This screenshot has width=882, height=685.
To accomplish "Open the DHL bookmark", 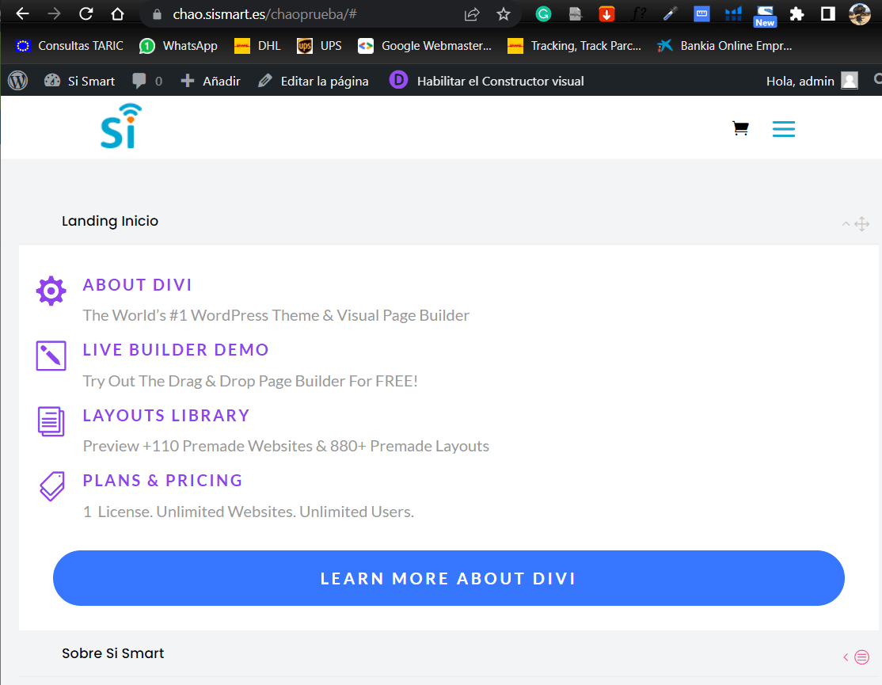I will tap(257, 46).
